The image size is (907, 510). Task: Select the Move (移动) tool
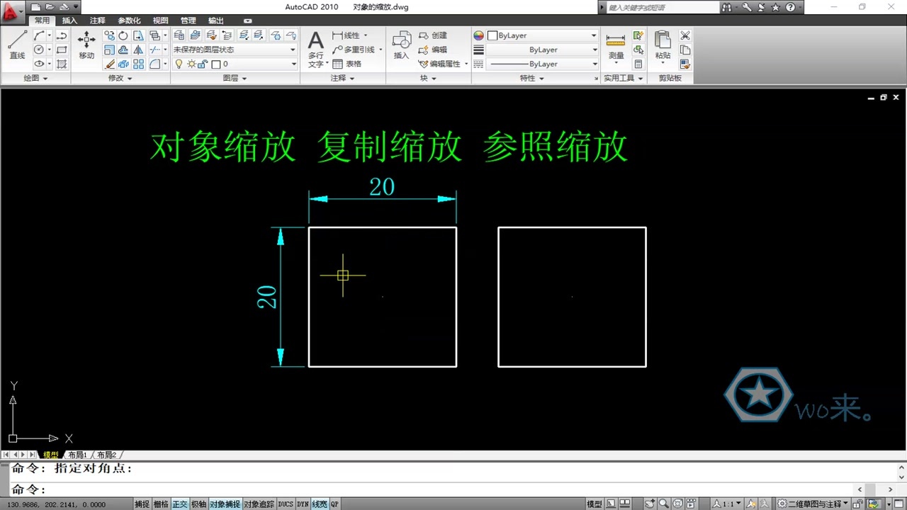click(x=86, y=45)
